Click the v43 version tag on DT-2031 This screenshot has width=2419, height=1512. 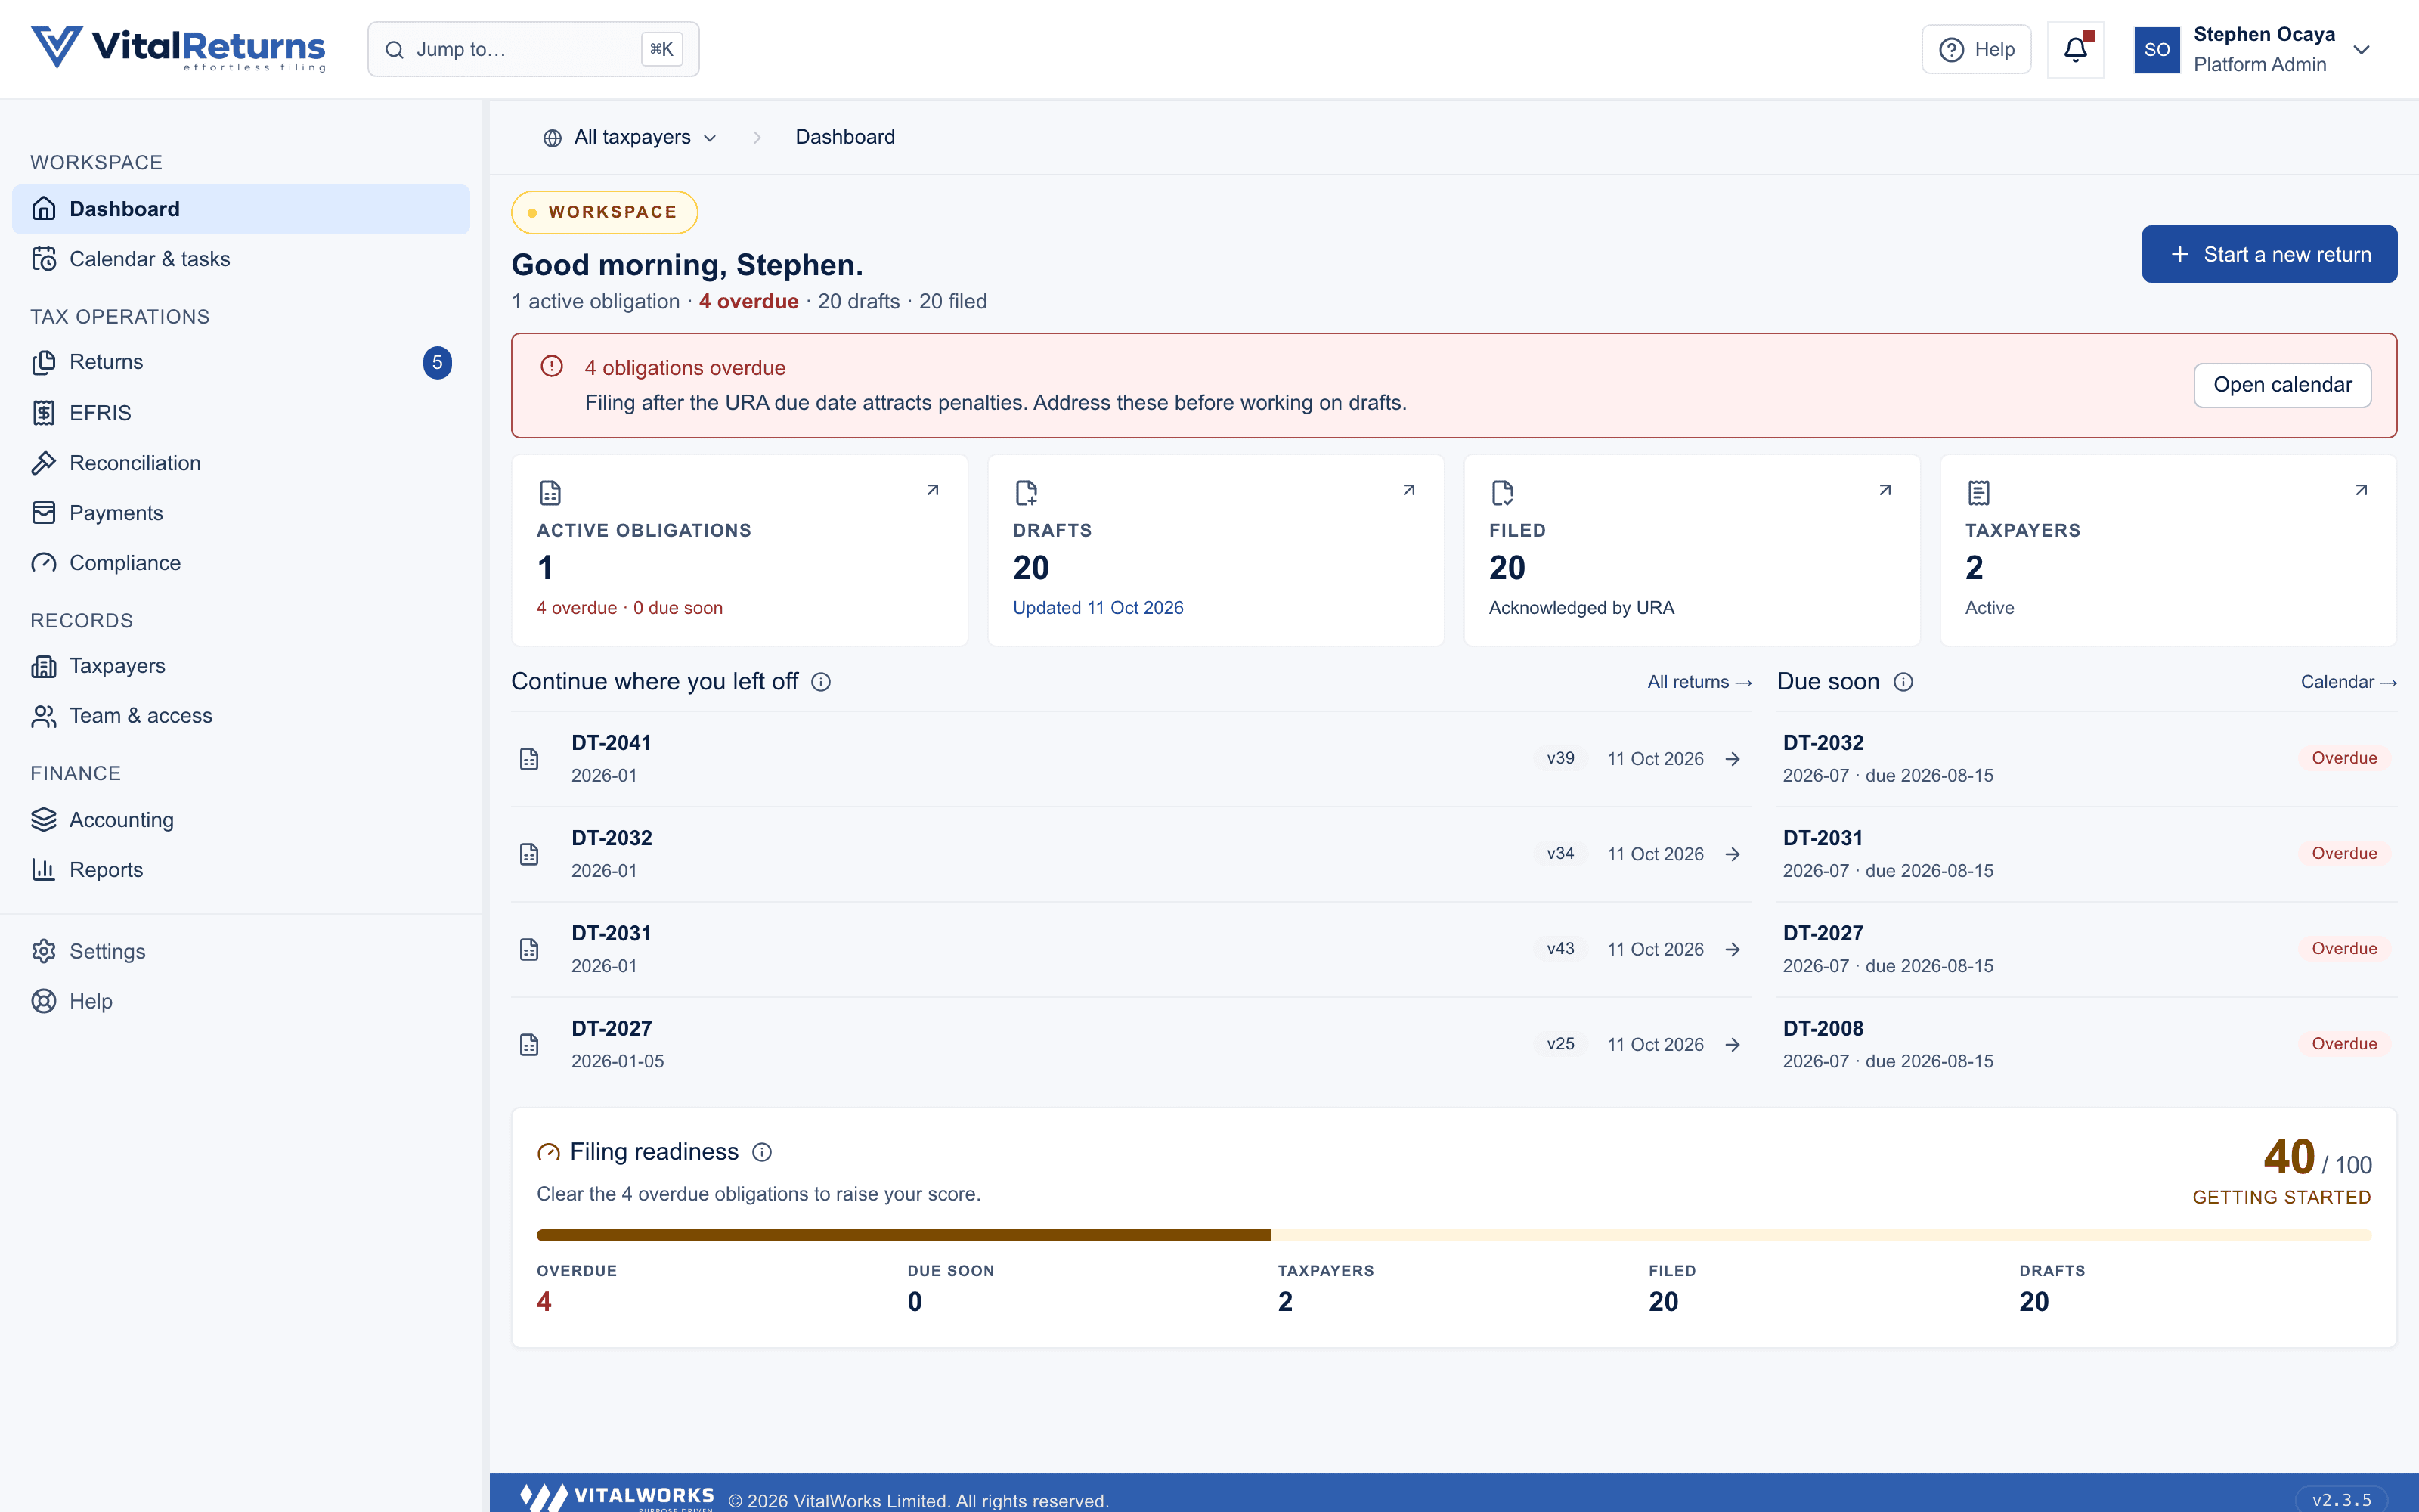tap(1560, 949)
